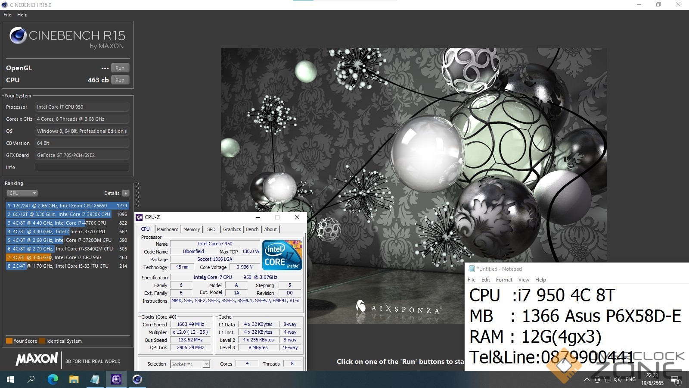This screenshot has height=388, width=689.
Task: Run the CPU benchmark test
Action: point(120,80)
